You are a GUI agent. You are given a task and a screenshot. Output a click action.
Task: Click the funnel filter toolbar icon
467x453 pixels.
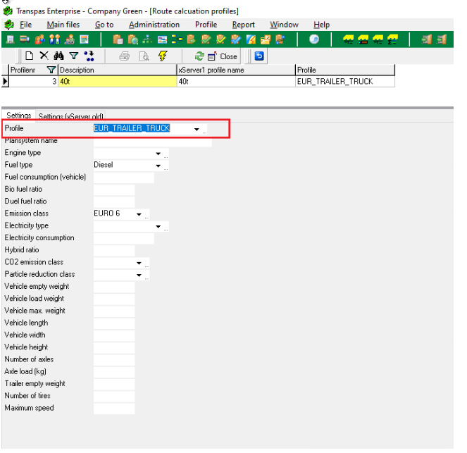point(73,56)
